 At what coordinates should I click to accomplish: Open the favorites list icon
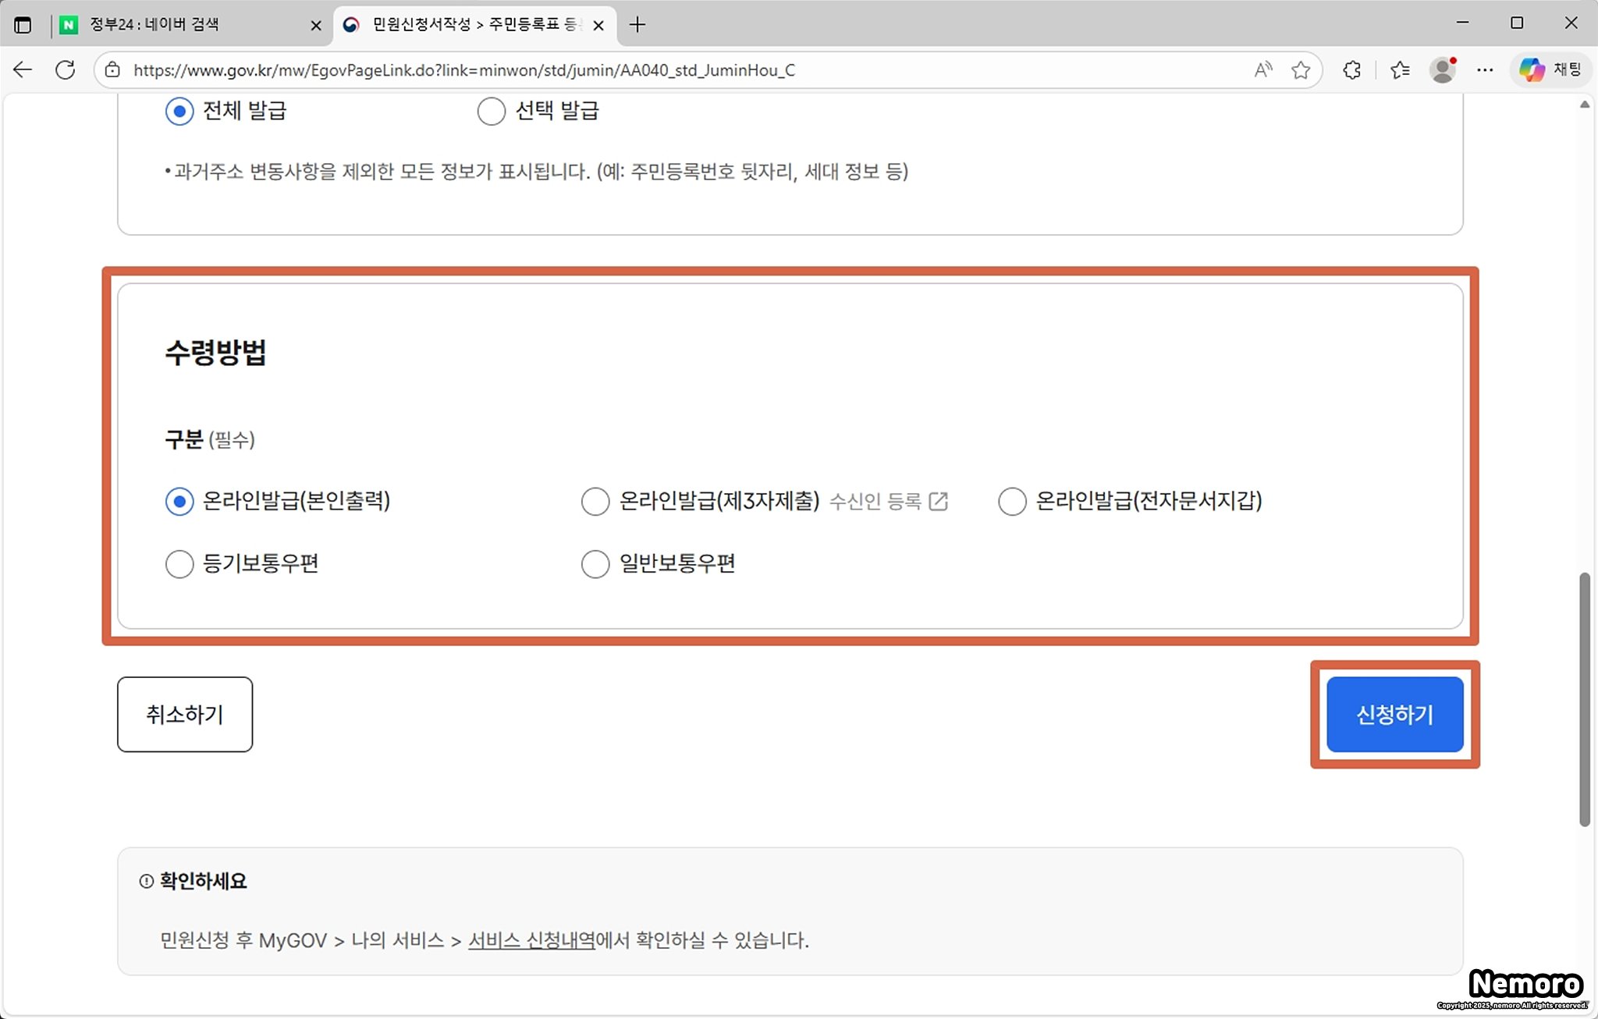(1400, 70)
